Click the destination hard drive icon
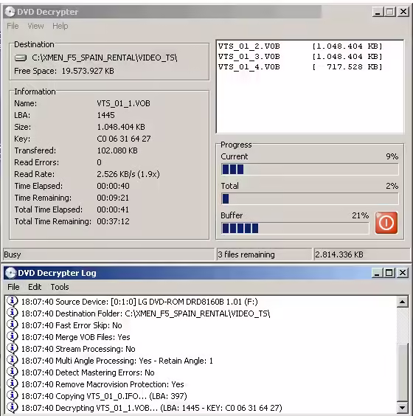Viewport: 413px width, 416px height. 21,58
